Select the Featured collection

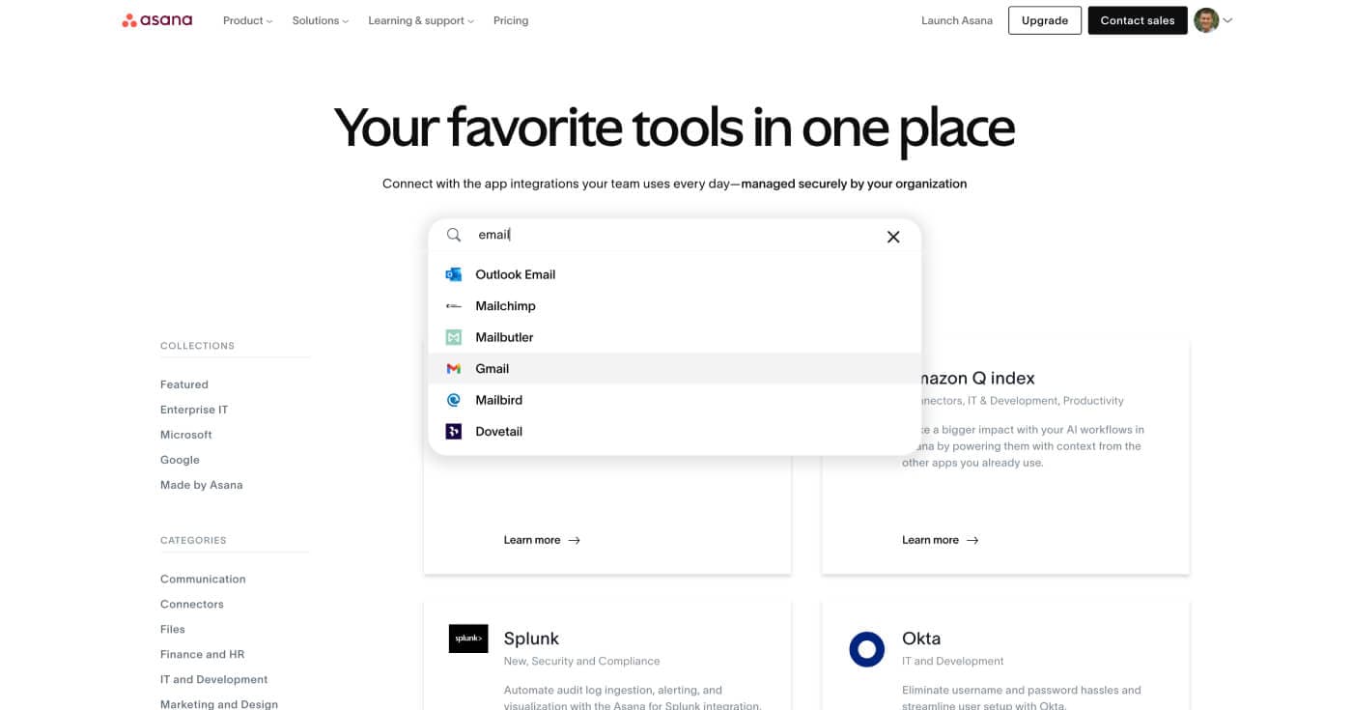183,383
